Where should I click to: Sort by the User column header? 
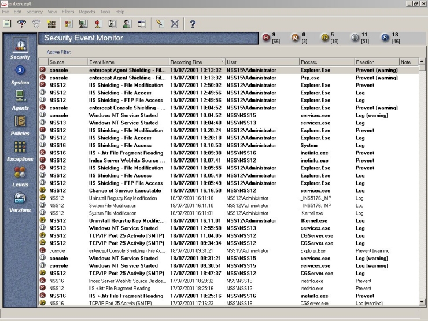pyautogui.click(x=262, y=62)
